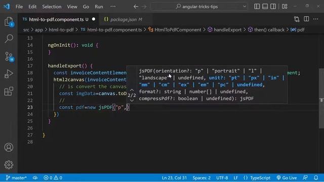
Task: Click the feedback icon in status bar
Action: tap(305, 177)
